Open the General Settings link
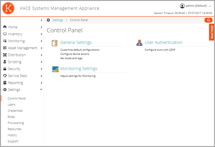The height and width of the screenshot is (147, 215). 76,42
